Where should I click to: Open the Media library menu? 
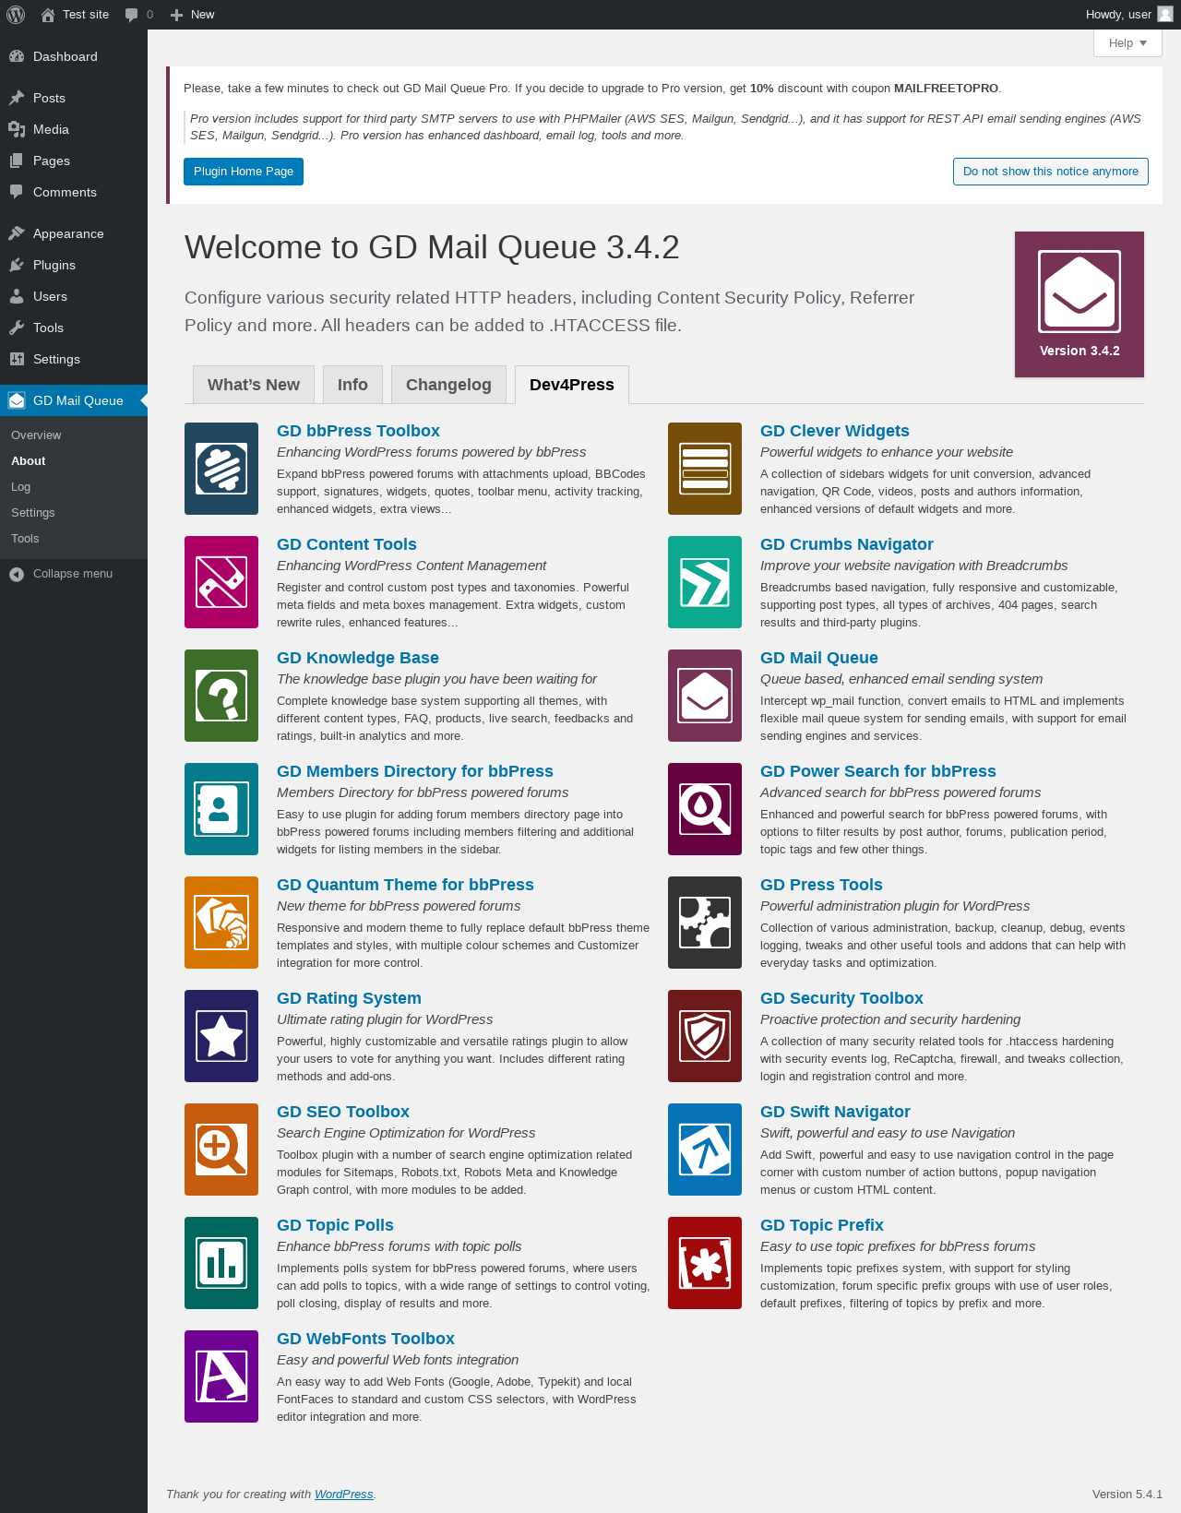[x=74, y=129]
